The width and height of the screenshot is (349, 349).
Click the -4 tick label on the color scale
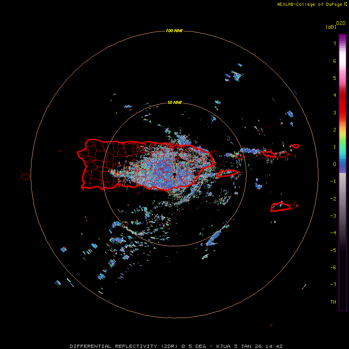point(333,233)
